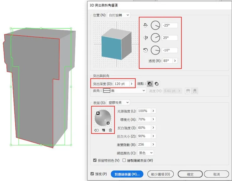
Task: Select the upper-left light handle on sphere
Action: pyautogui.click(x=98, y=113)
